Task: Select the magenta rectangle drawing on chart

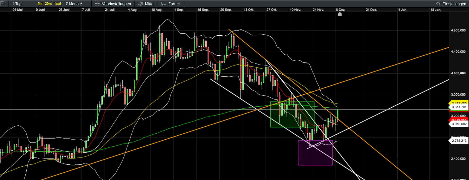Action: [x=315, y=153]
